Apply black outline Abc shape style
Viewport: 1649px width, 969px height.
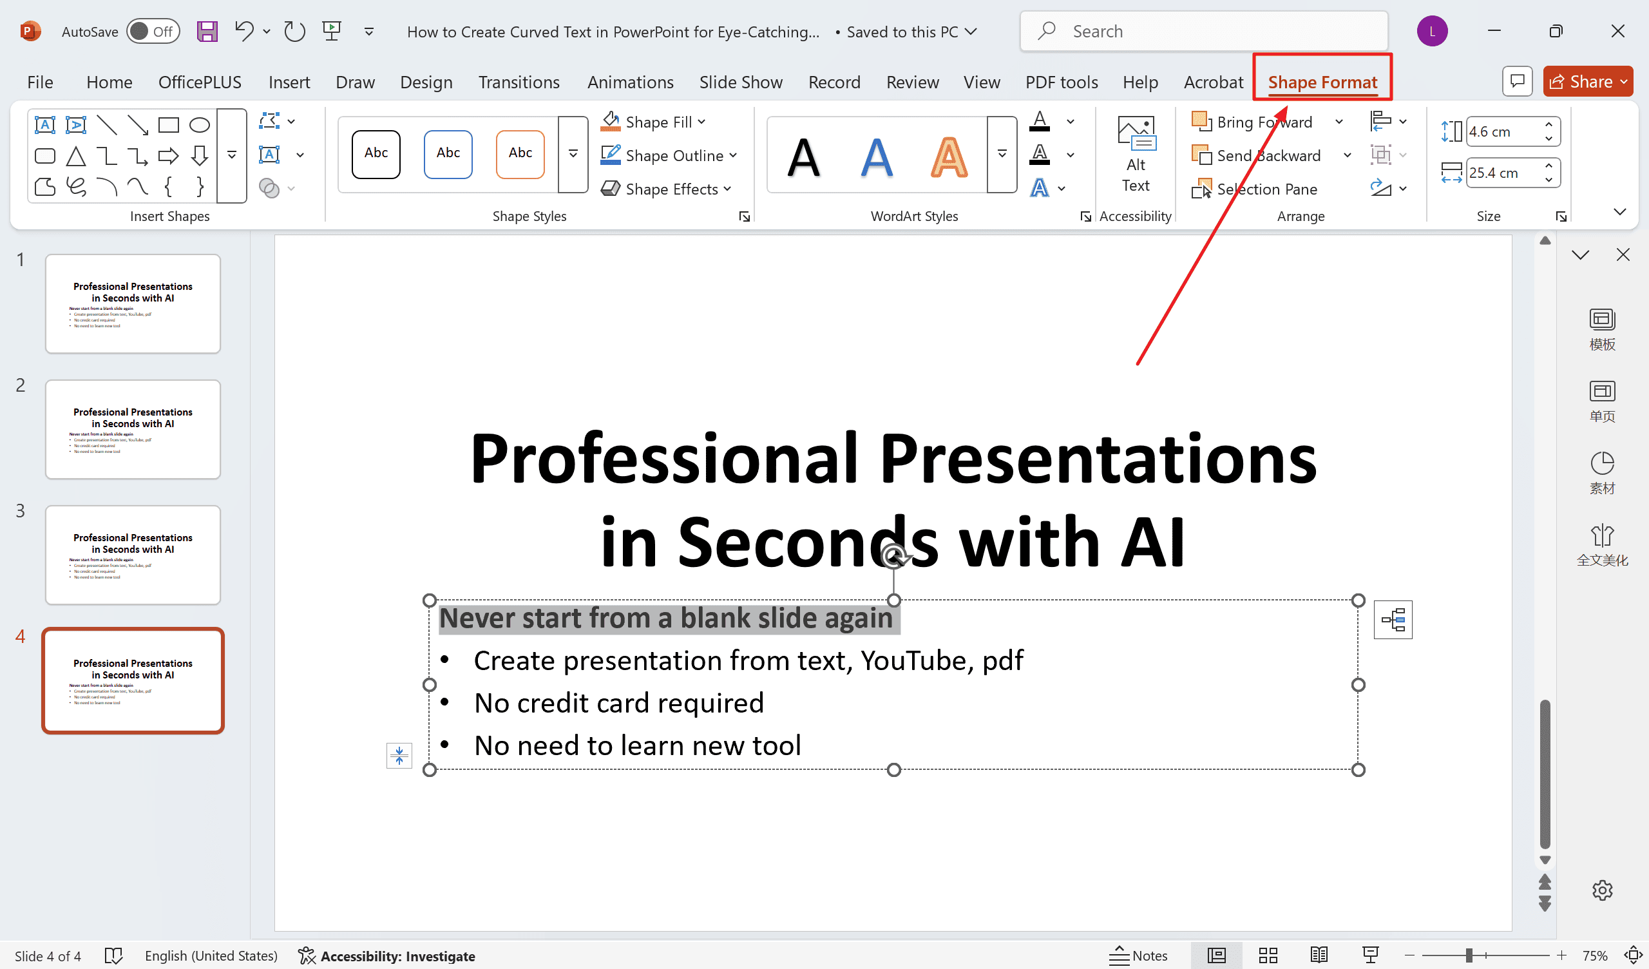[x=376, y=155]
